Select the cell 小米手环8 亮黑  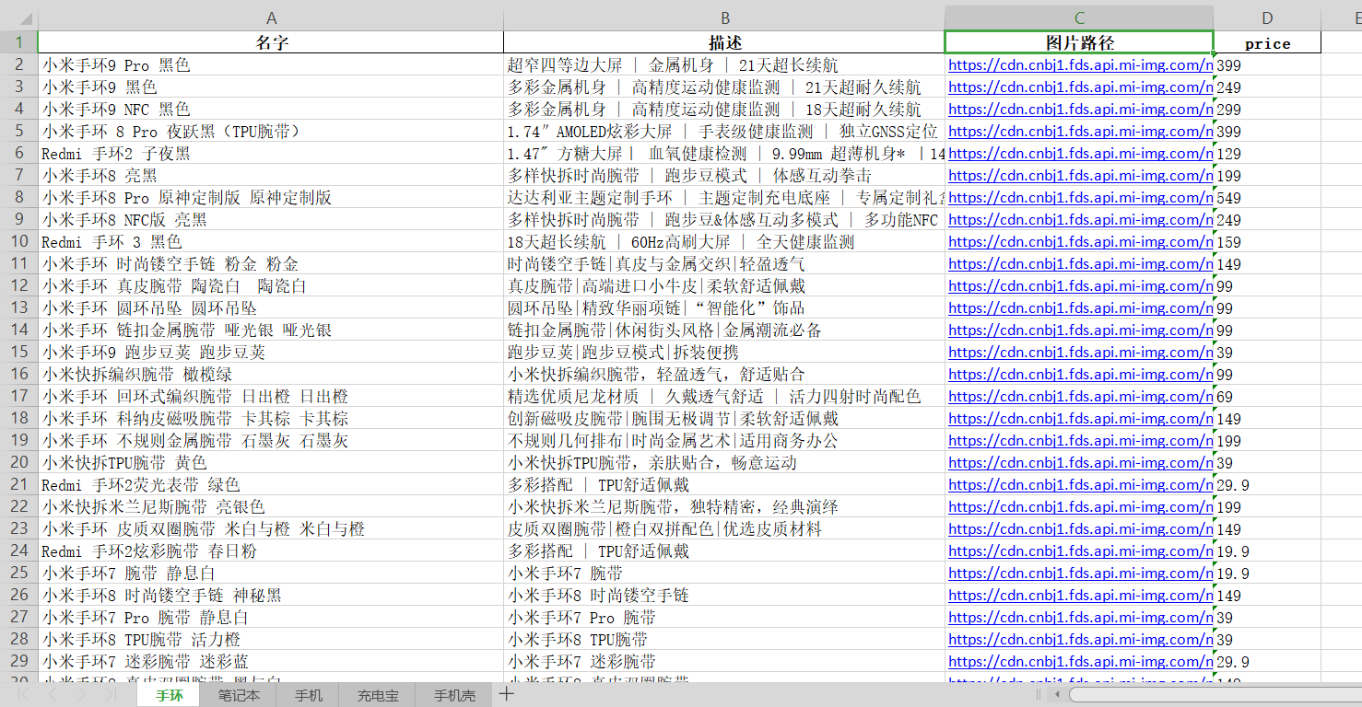(x=271, y=175)
